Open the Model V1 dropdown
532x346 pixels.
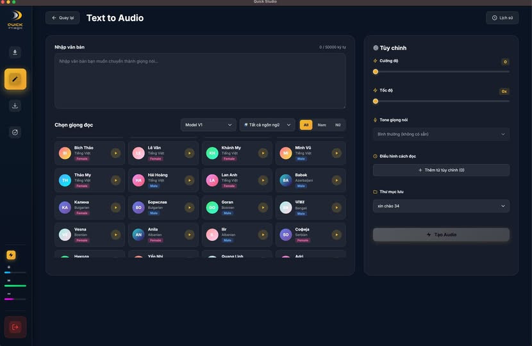tap(208, 125)
